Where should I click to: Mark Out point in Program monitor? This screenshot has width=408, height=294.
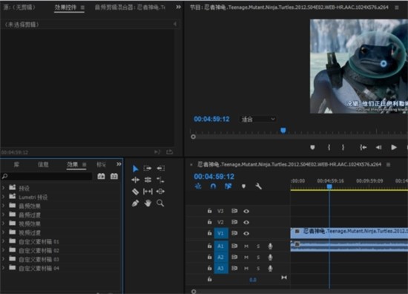pos(343,148)
